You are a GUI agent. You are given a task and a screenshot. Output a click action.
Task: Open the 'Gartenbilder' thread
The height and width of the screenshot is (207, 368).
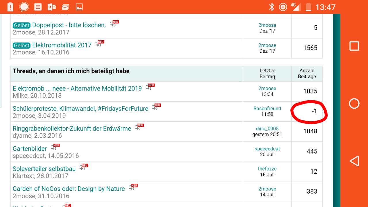pos(30,149)
